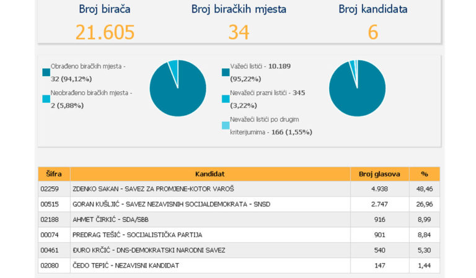Select the polling places count '34'
This screenshot has width=476, height=278.
(x=239, y=32)
